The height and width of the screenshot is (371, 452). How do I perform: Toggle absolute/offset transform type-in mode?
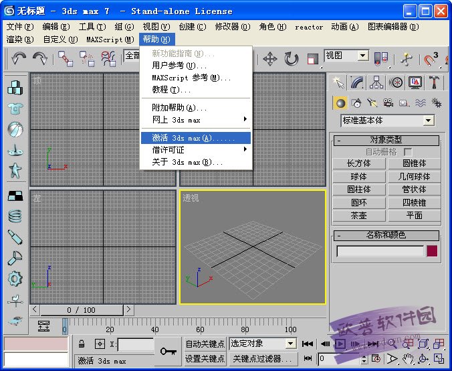click(x=100, y=344)
